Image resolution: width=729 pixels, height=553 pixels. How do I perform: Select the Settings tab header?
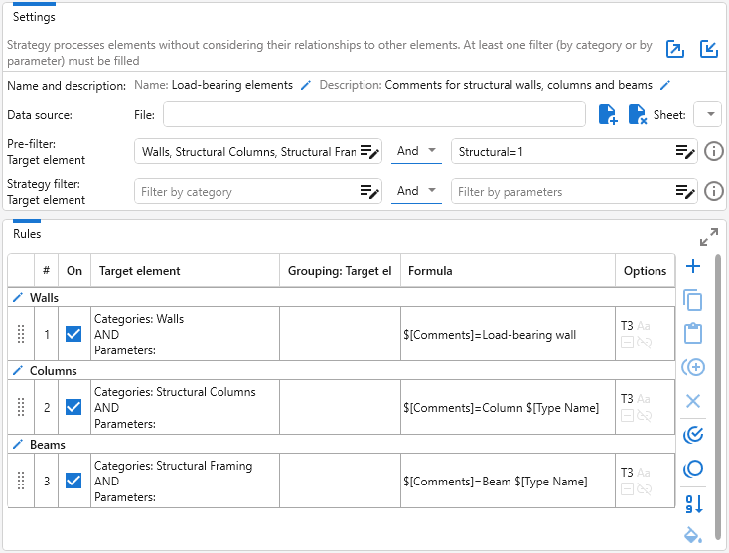(x=34, y=17)
